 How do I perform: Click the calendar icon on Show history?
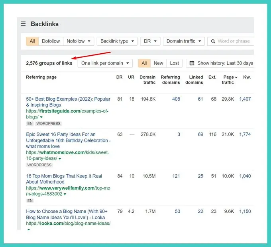(192, 63)
